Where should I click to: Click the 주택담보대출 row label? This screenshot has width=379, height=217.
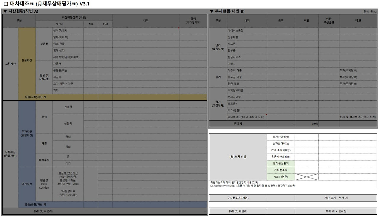[x=247, y=90]
